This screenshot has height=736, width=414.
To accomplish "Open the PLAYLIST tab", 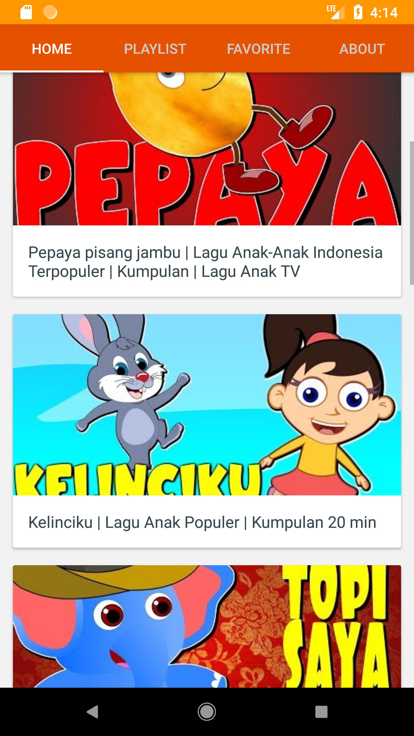I will click(155, 48).
